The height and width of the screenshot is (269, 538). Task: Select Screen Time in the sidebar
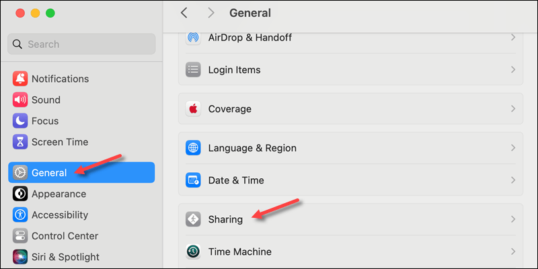pyautogui.click(x=81, y=142)
